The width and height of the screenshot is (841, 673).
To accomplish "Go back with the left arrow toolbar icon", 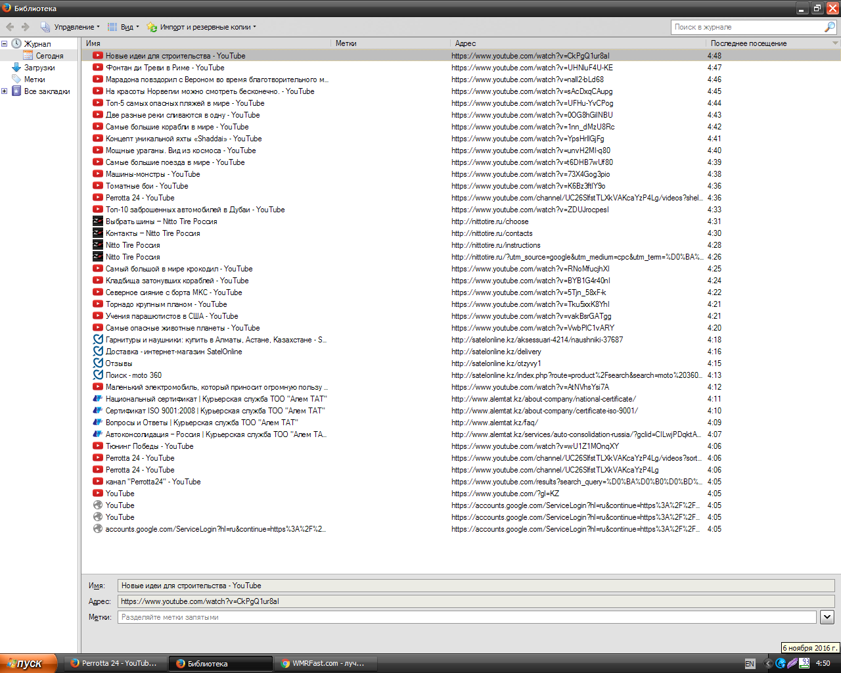I will click(x=10, y=27).
